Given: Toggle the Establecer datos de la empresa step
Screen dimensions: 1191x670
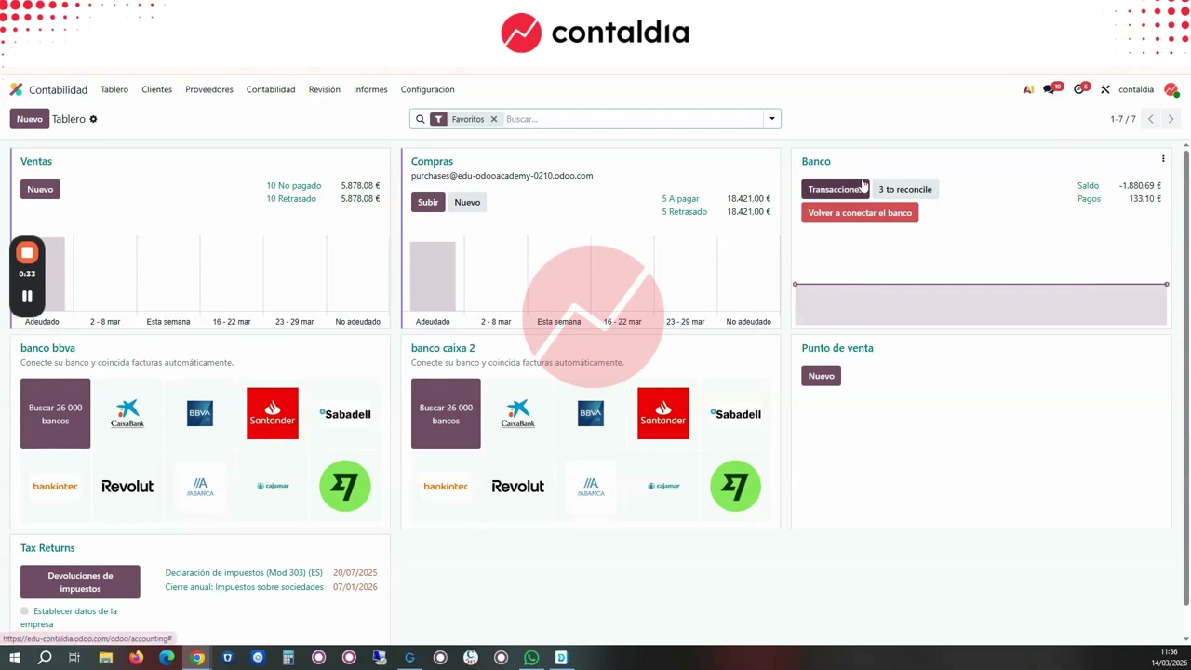Looking at the screenshot, I should [25, 611].
